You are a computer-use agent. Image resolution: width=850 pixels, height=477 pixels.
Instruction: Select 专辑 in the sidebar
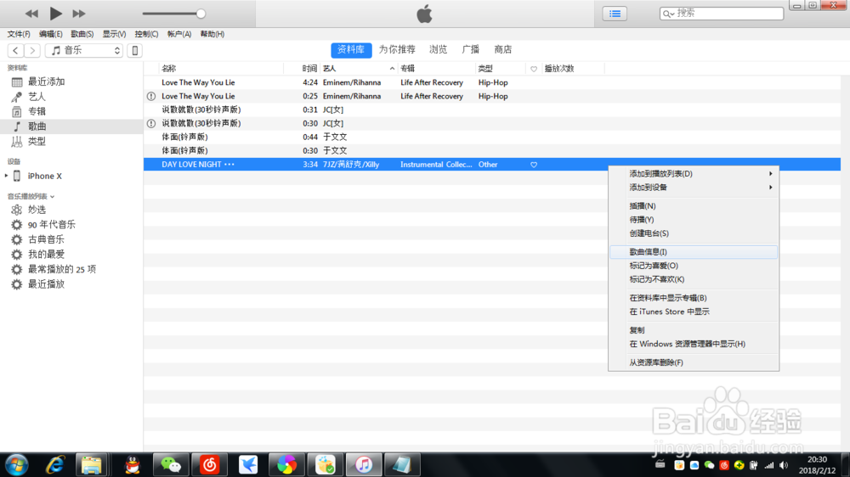[x=71, y=111]
